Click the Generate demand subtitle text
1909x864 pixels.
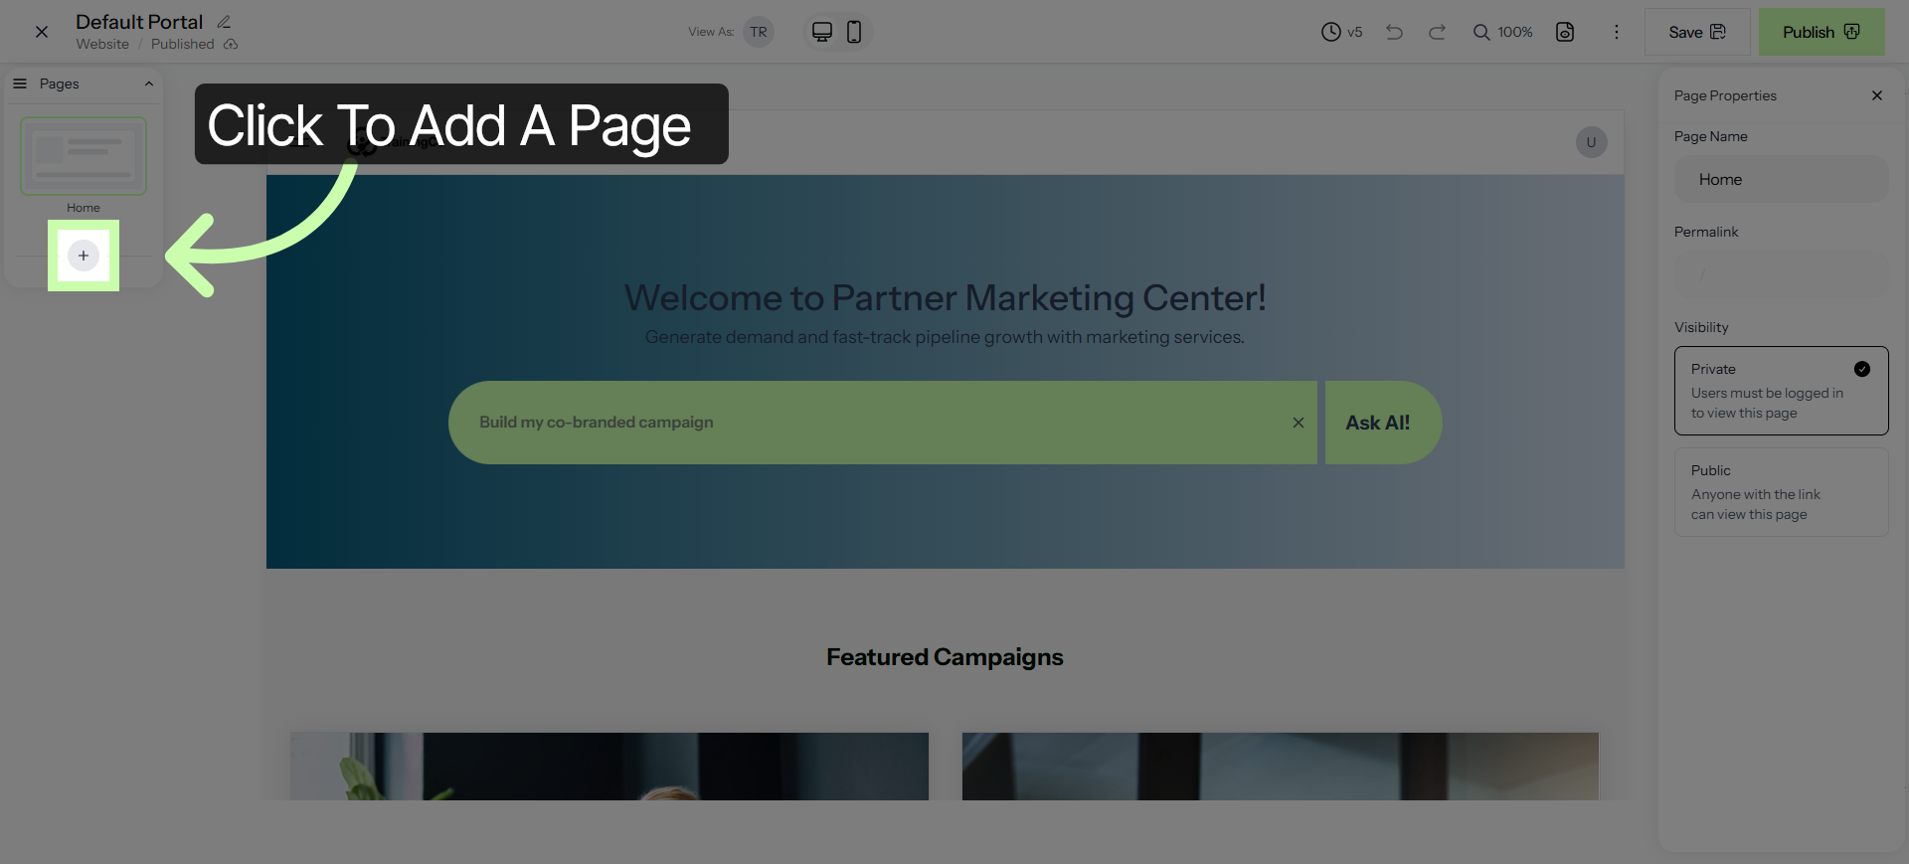point(945,337)
